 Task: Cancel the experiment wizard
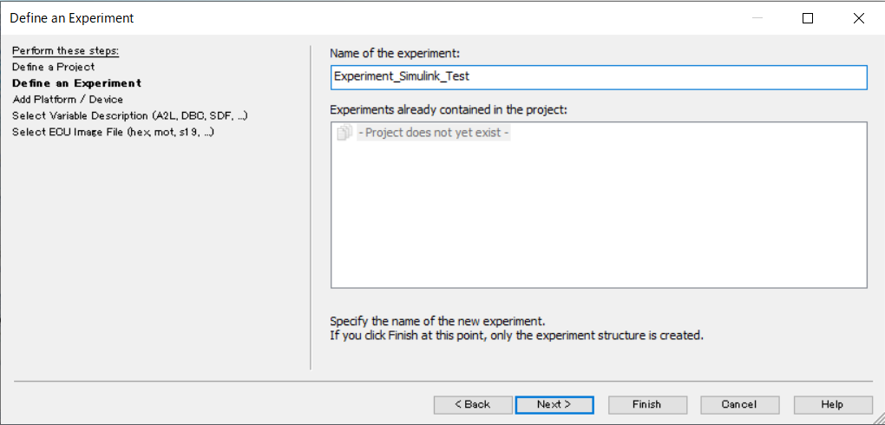point(740,405)
